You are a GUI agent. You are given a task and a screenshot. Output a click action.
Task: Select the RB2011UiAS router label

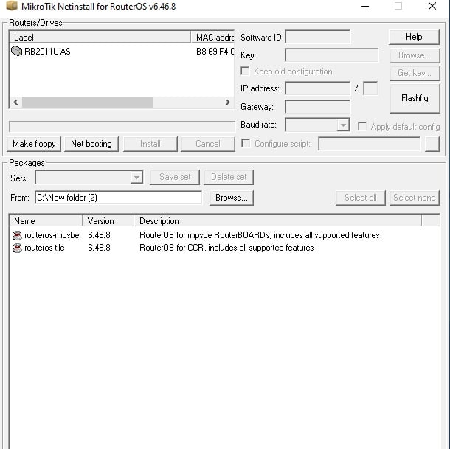tap(47, 52)
